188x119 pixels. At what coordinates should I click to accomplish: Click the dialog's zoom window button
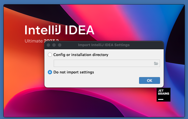[60, 45]
